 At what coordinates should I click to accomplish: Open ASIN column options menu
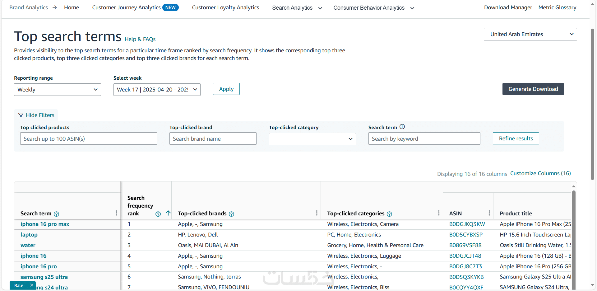489,213
